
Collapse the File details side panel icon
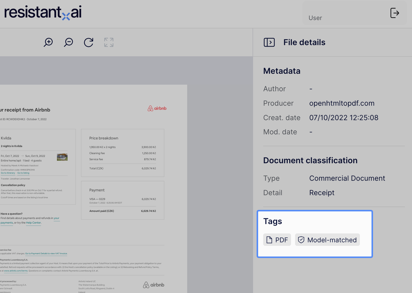click(269, 42)
